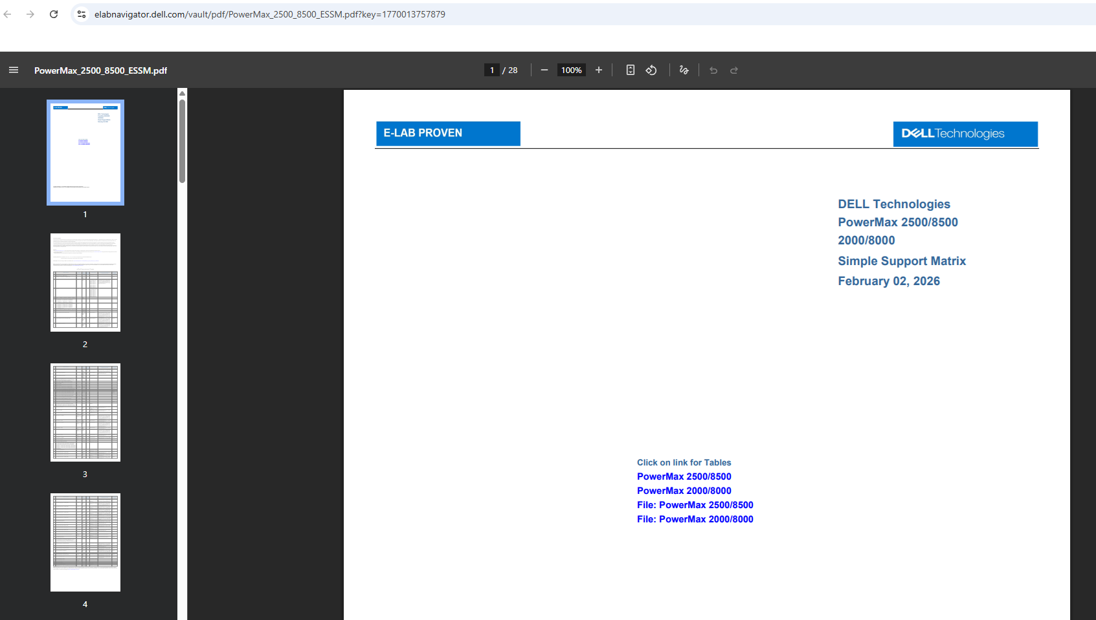Reload the PDF page
The width and height of the screenshot is (1096, 620).
54,14
